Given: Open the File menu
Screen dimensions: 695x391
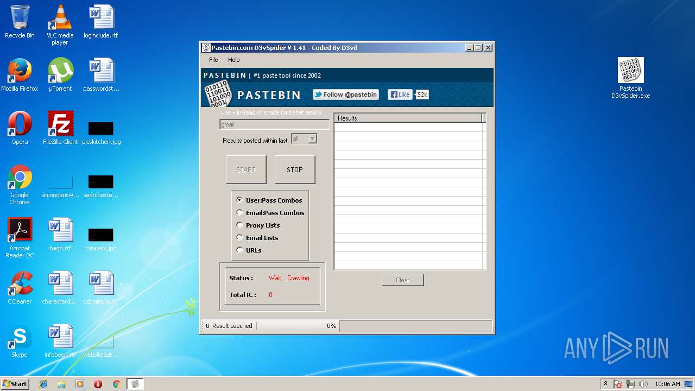Looking at the screenshot, I should click(x=213, y=60).
